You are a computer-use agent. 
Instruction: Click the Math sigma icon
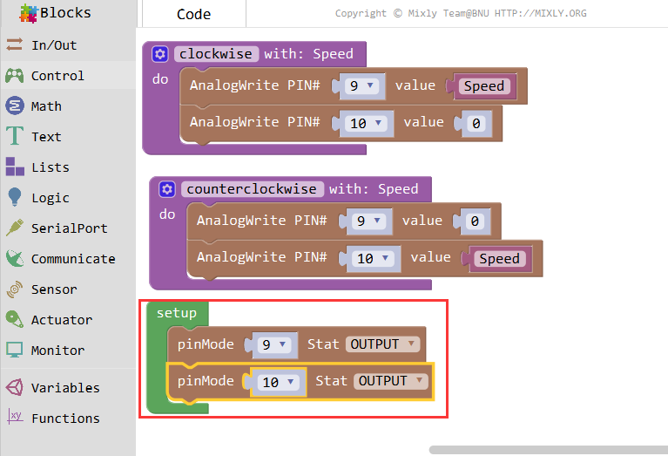(15, 105)
